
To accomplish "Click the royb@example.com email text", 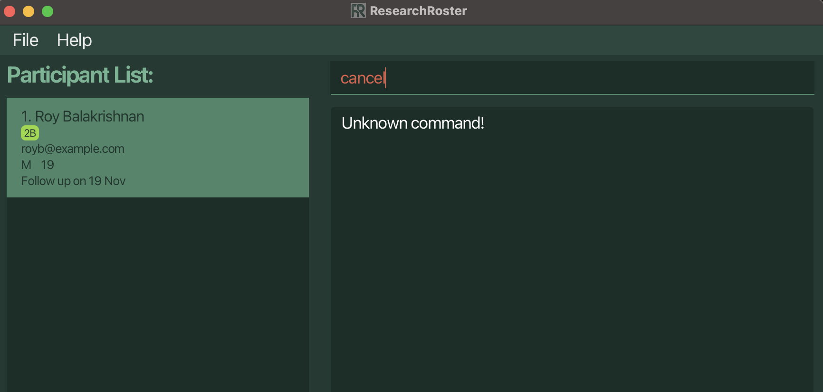I will point(73,149).
